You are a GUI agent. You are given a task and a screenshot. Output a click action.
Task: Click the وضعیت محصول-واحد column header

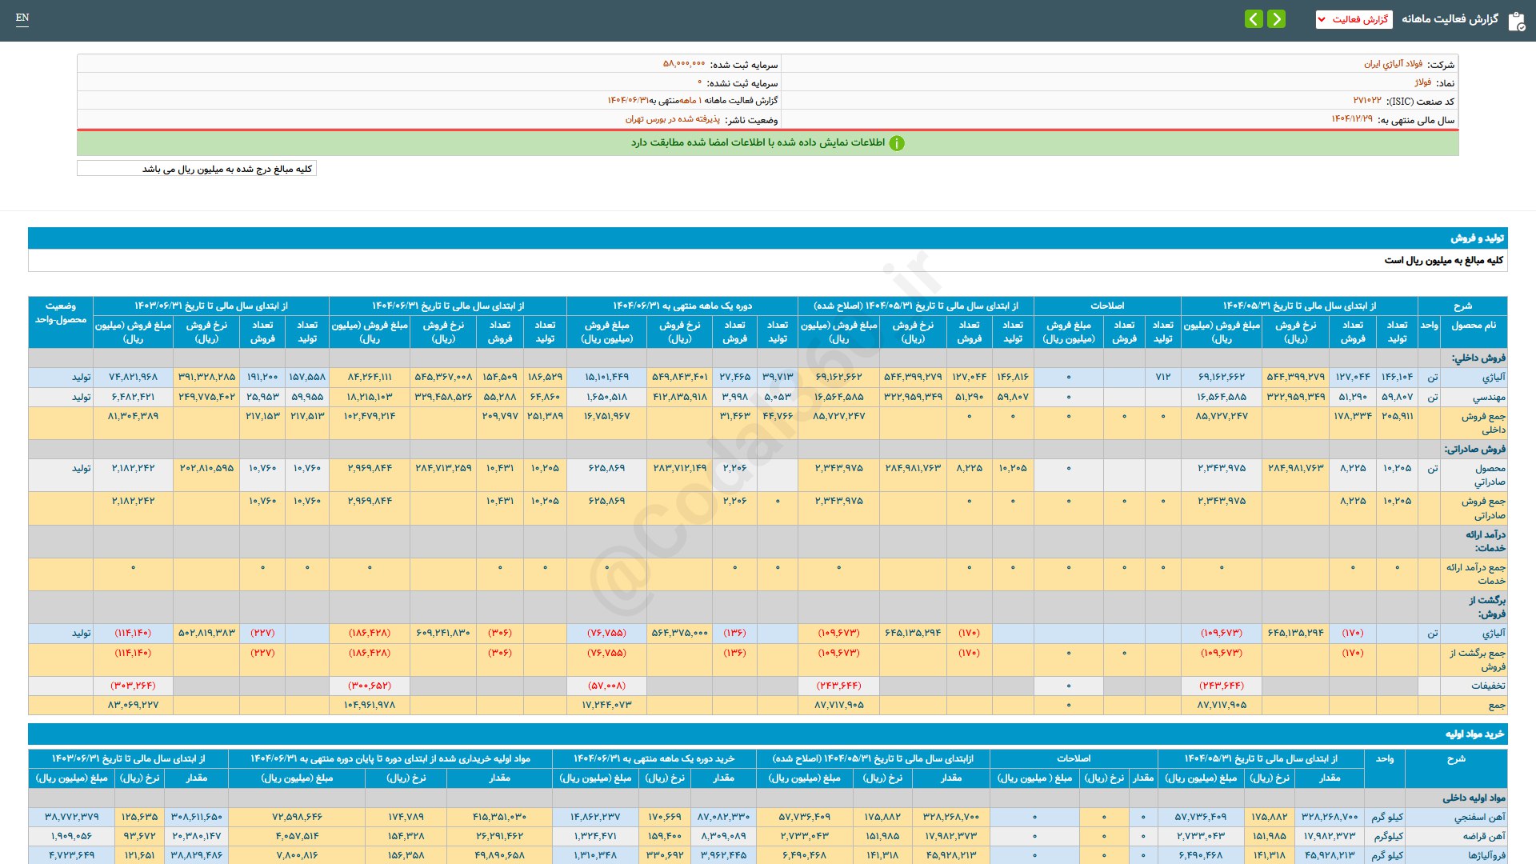pos(61,313)
